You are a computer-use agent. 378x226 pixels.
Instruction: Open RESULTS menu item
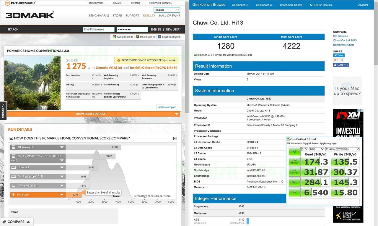point(149,16)
